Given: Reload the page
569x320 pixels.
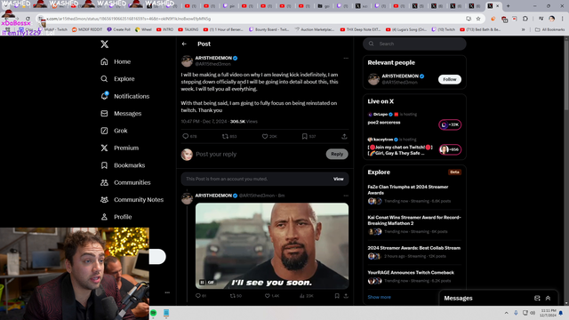Looking at the screenshot, I should (x=28, y=19).
